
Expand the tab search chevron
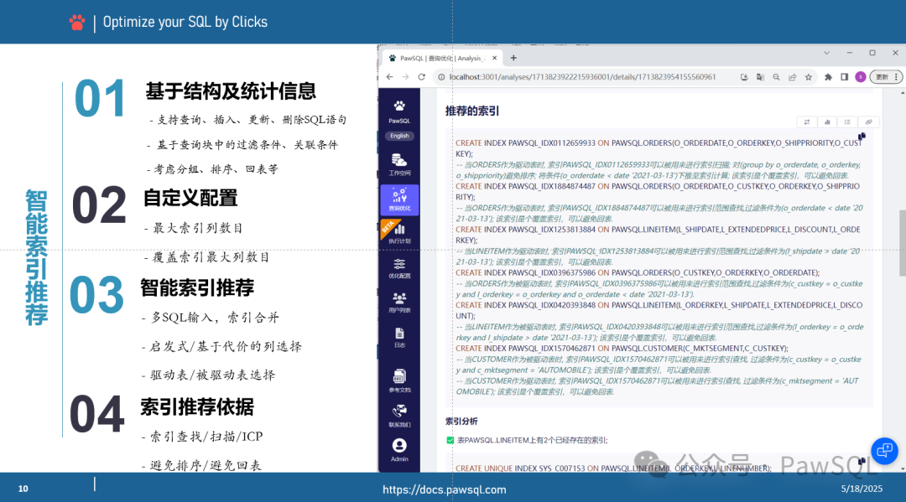[x=827, y=53]
